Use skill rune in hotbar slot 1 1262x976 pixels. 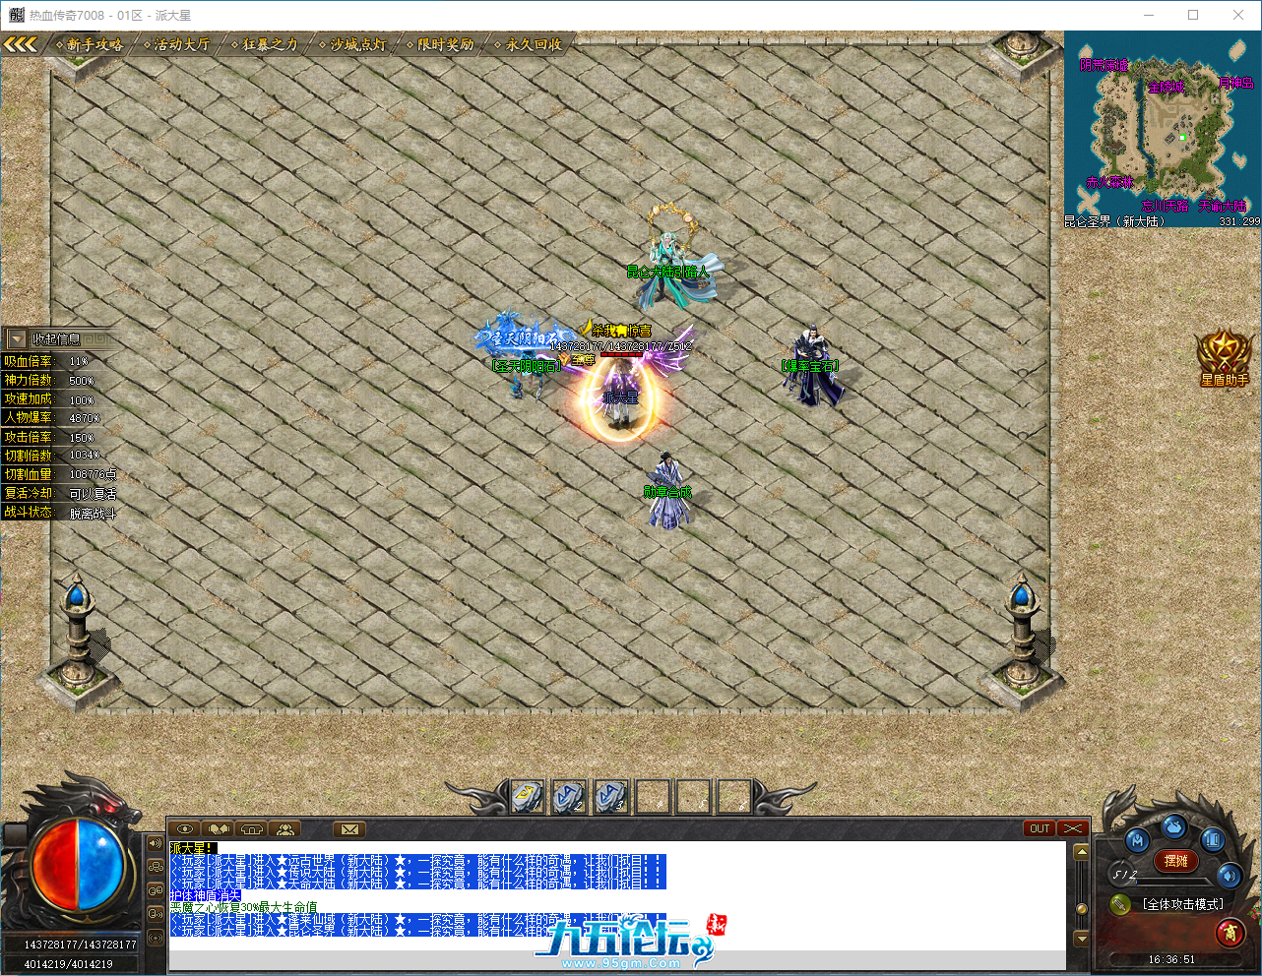coord(528,796)
